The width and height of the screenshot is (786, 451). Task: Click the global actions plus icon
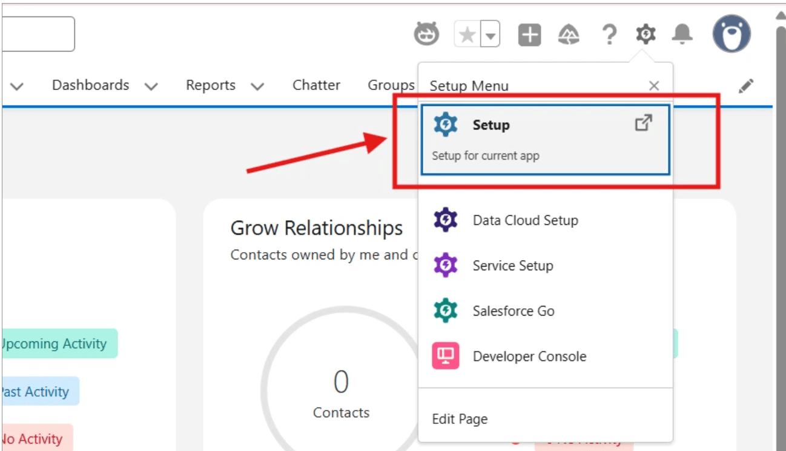(x=529, y=34)
